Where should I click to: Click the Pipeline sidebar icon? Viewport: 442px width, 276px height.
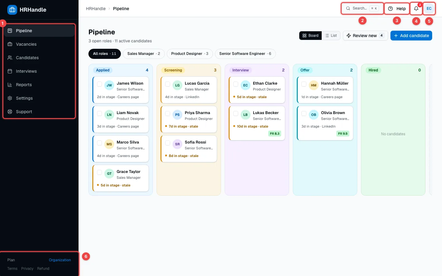click(x=10, y=31)
